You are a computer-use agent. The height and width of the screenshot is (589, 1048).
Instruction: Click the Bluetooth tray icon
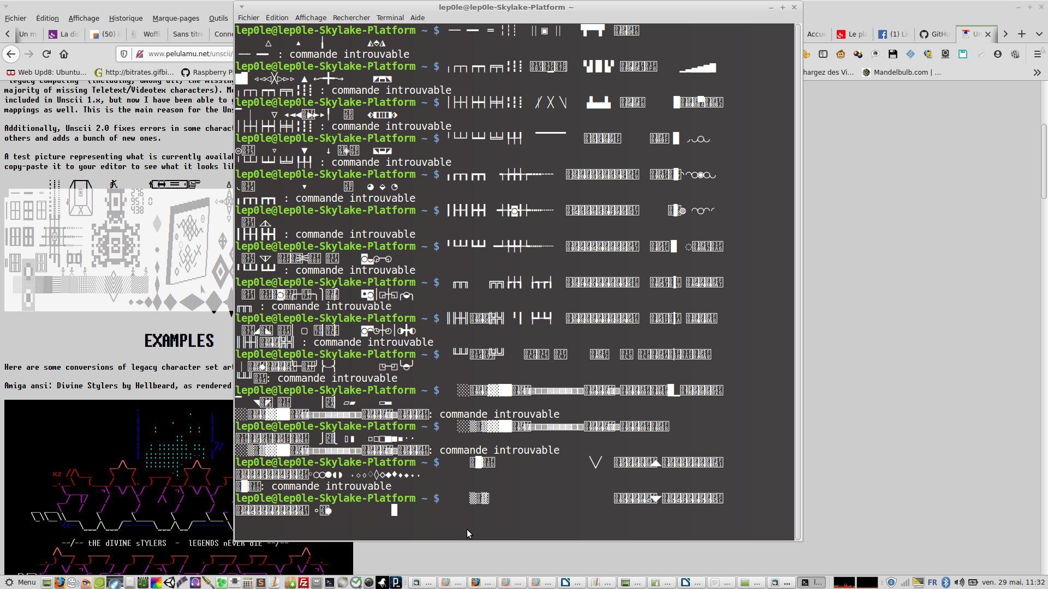[946, 582]
